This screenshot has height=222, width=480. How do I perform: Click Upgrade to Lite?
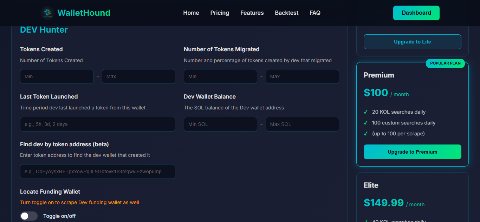point(412,41)
